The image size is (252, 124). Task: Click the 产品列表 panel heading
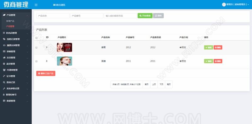[42, 30]
